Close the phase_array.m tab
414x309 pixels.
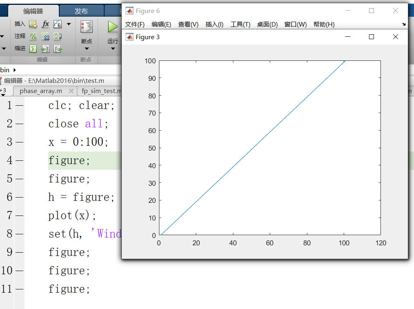(x=71, y=91)
